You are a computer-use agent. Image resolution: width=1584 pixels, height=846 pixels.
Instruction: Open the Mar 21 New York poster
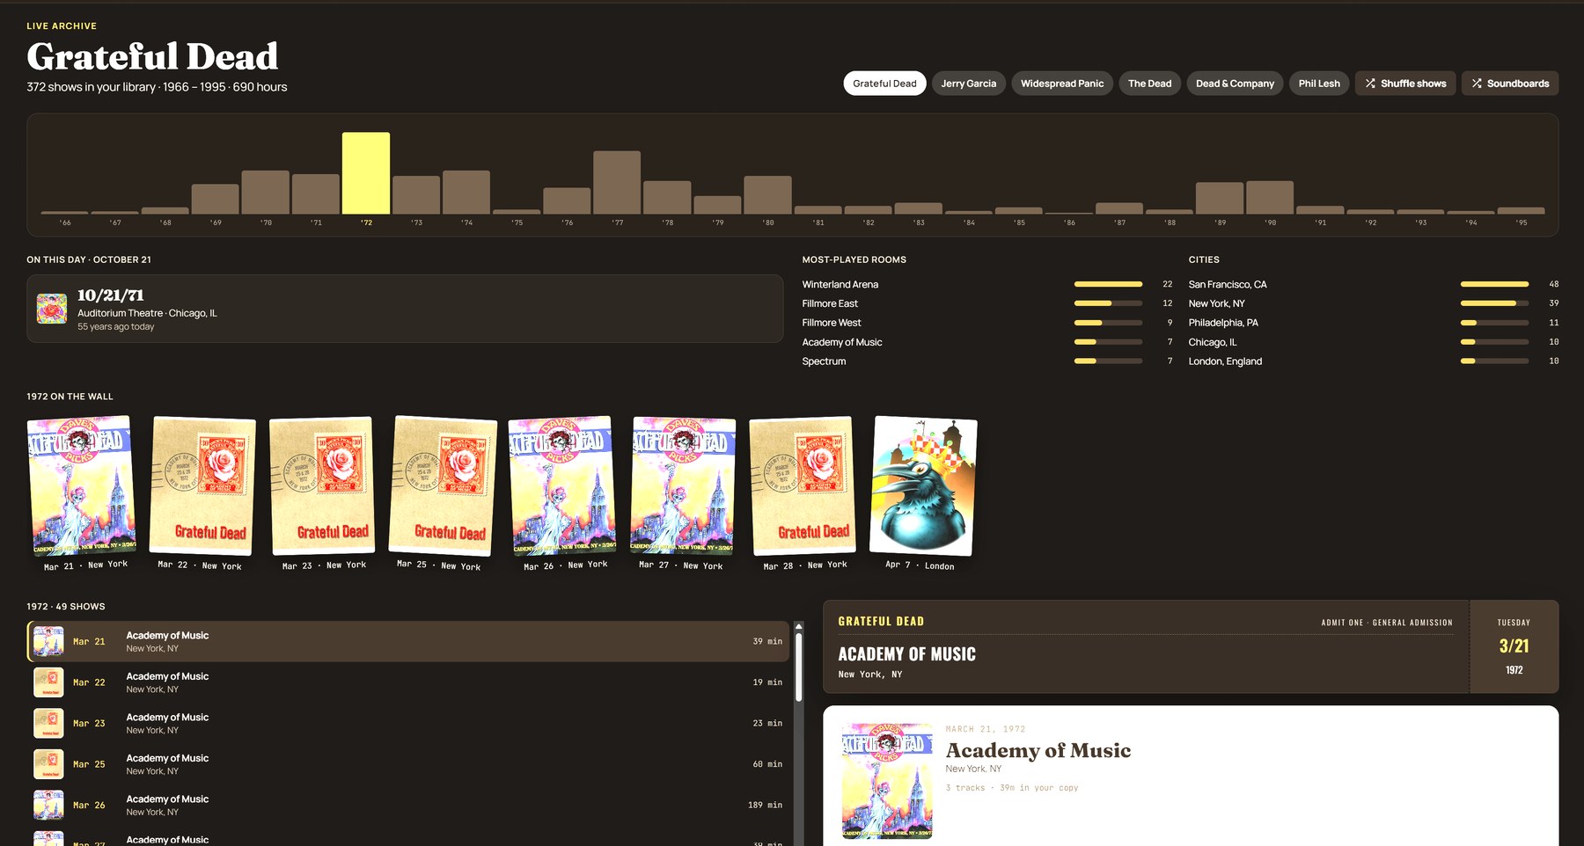point(82,486)
